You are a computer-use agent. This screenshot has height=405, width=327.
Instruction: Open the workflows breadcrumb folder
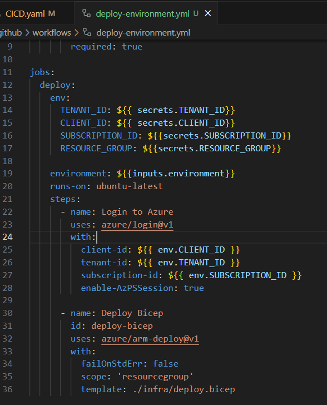(52, 32)
